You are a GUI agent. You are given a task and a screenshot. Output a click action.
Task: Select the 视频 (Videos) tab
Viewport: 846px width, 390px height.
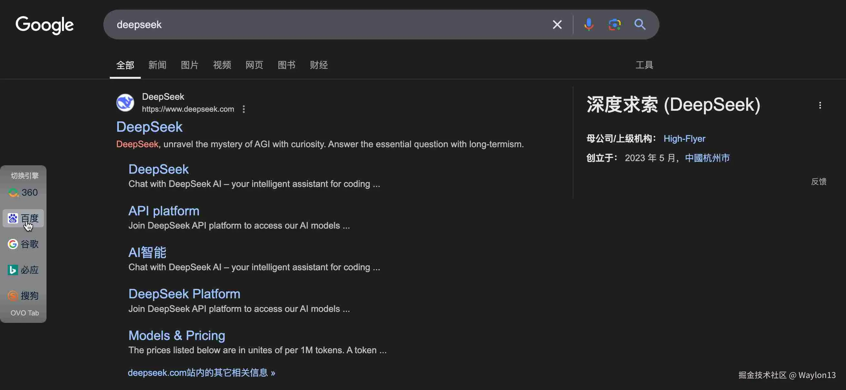[222, 65]
